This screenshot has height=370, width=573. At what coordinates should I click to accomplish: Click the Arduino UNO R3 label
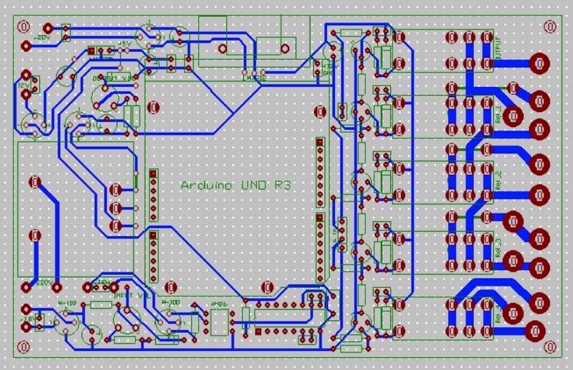pyautogui.click(x=236, y=185)
